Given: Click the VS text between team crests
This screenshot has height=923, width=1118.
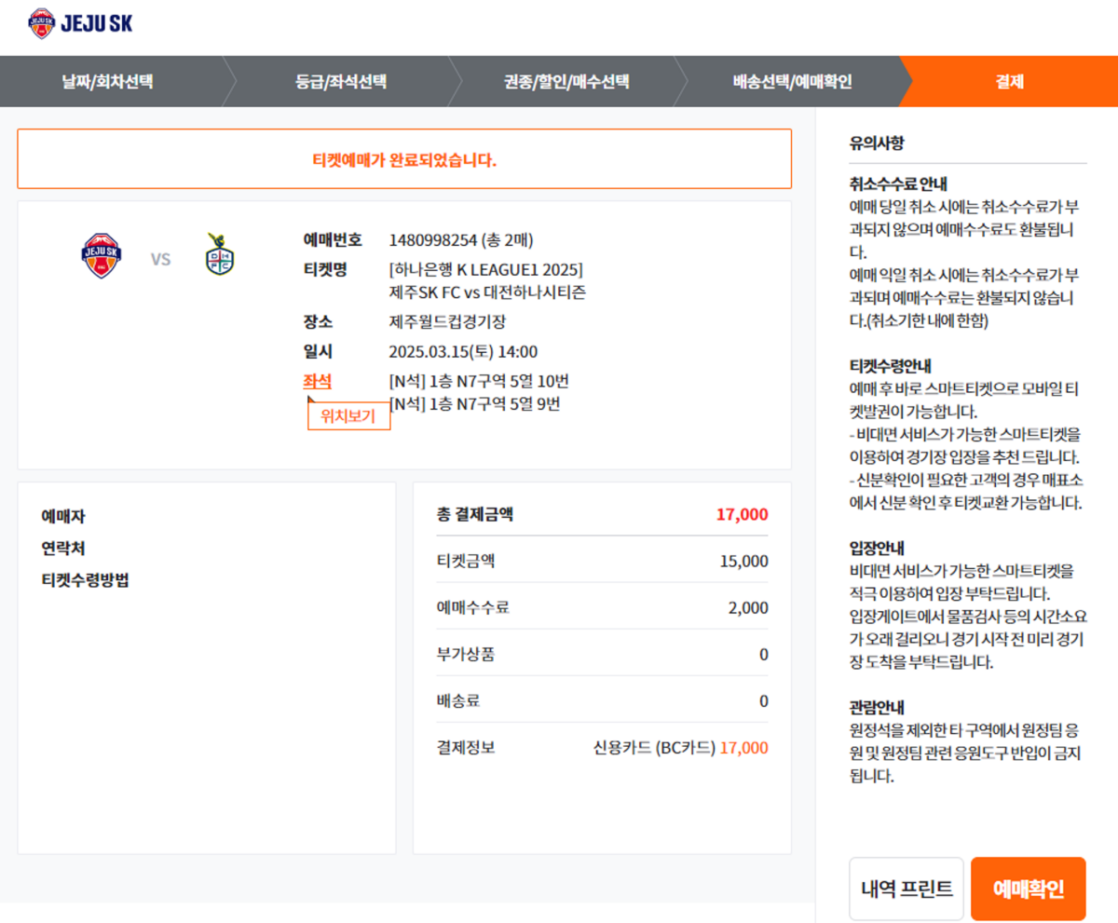Looking at the screenshot, I should pyautogui.click(x=161, y=259).
